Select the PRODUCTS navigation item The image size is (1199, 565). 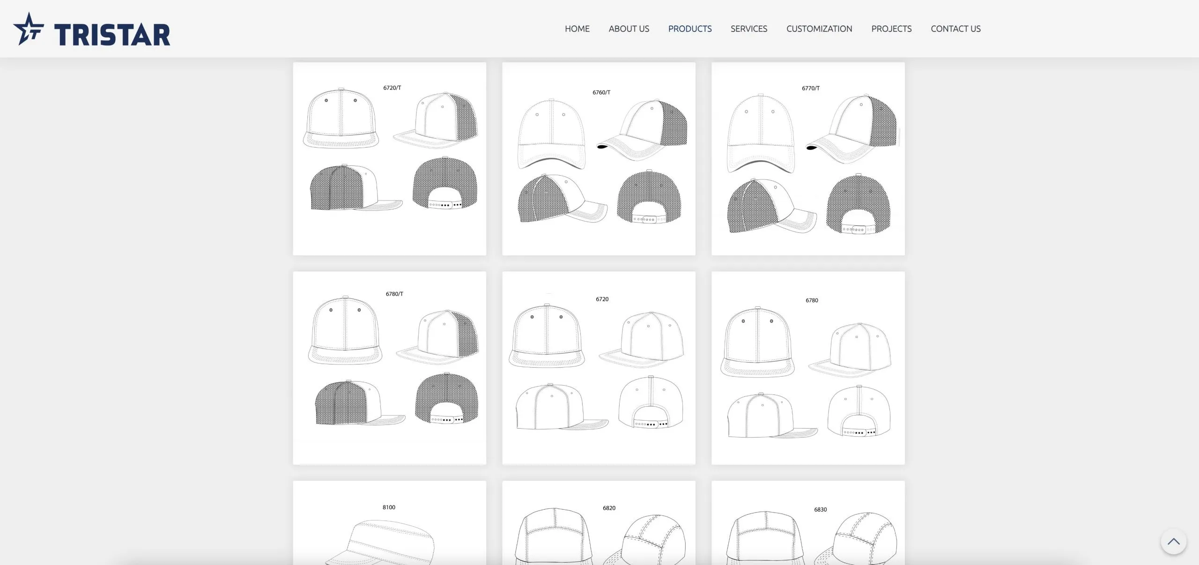tap(690, 29)
